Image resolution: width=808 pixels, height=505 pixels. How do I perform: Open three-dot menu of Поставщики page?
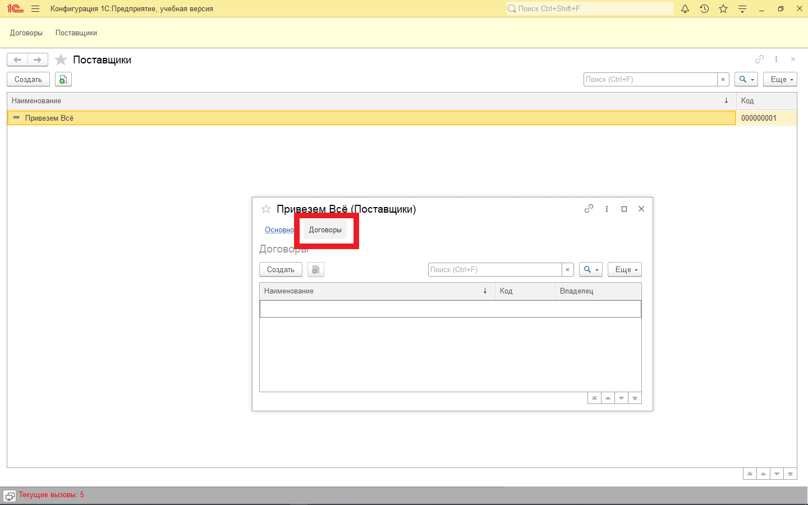click(x=776, y=59)
